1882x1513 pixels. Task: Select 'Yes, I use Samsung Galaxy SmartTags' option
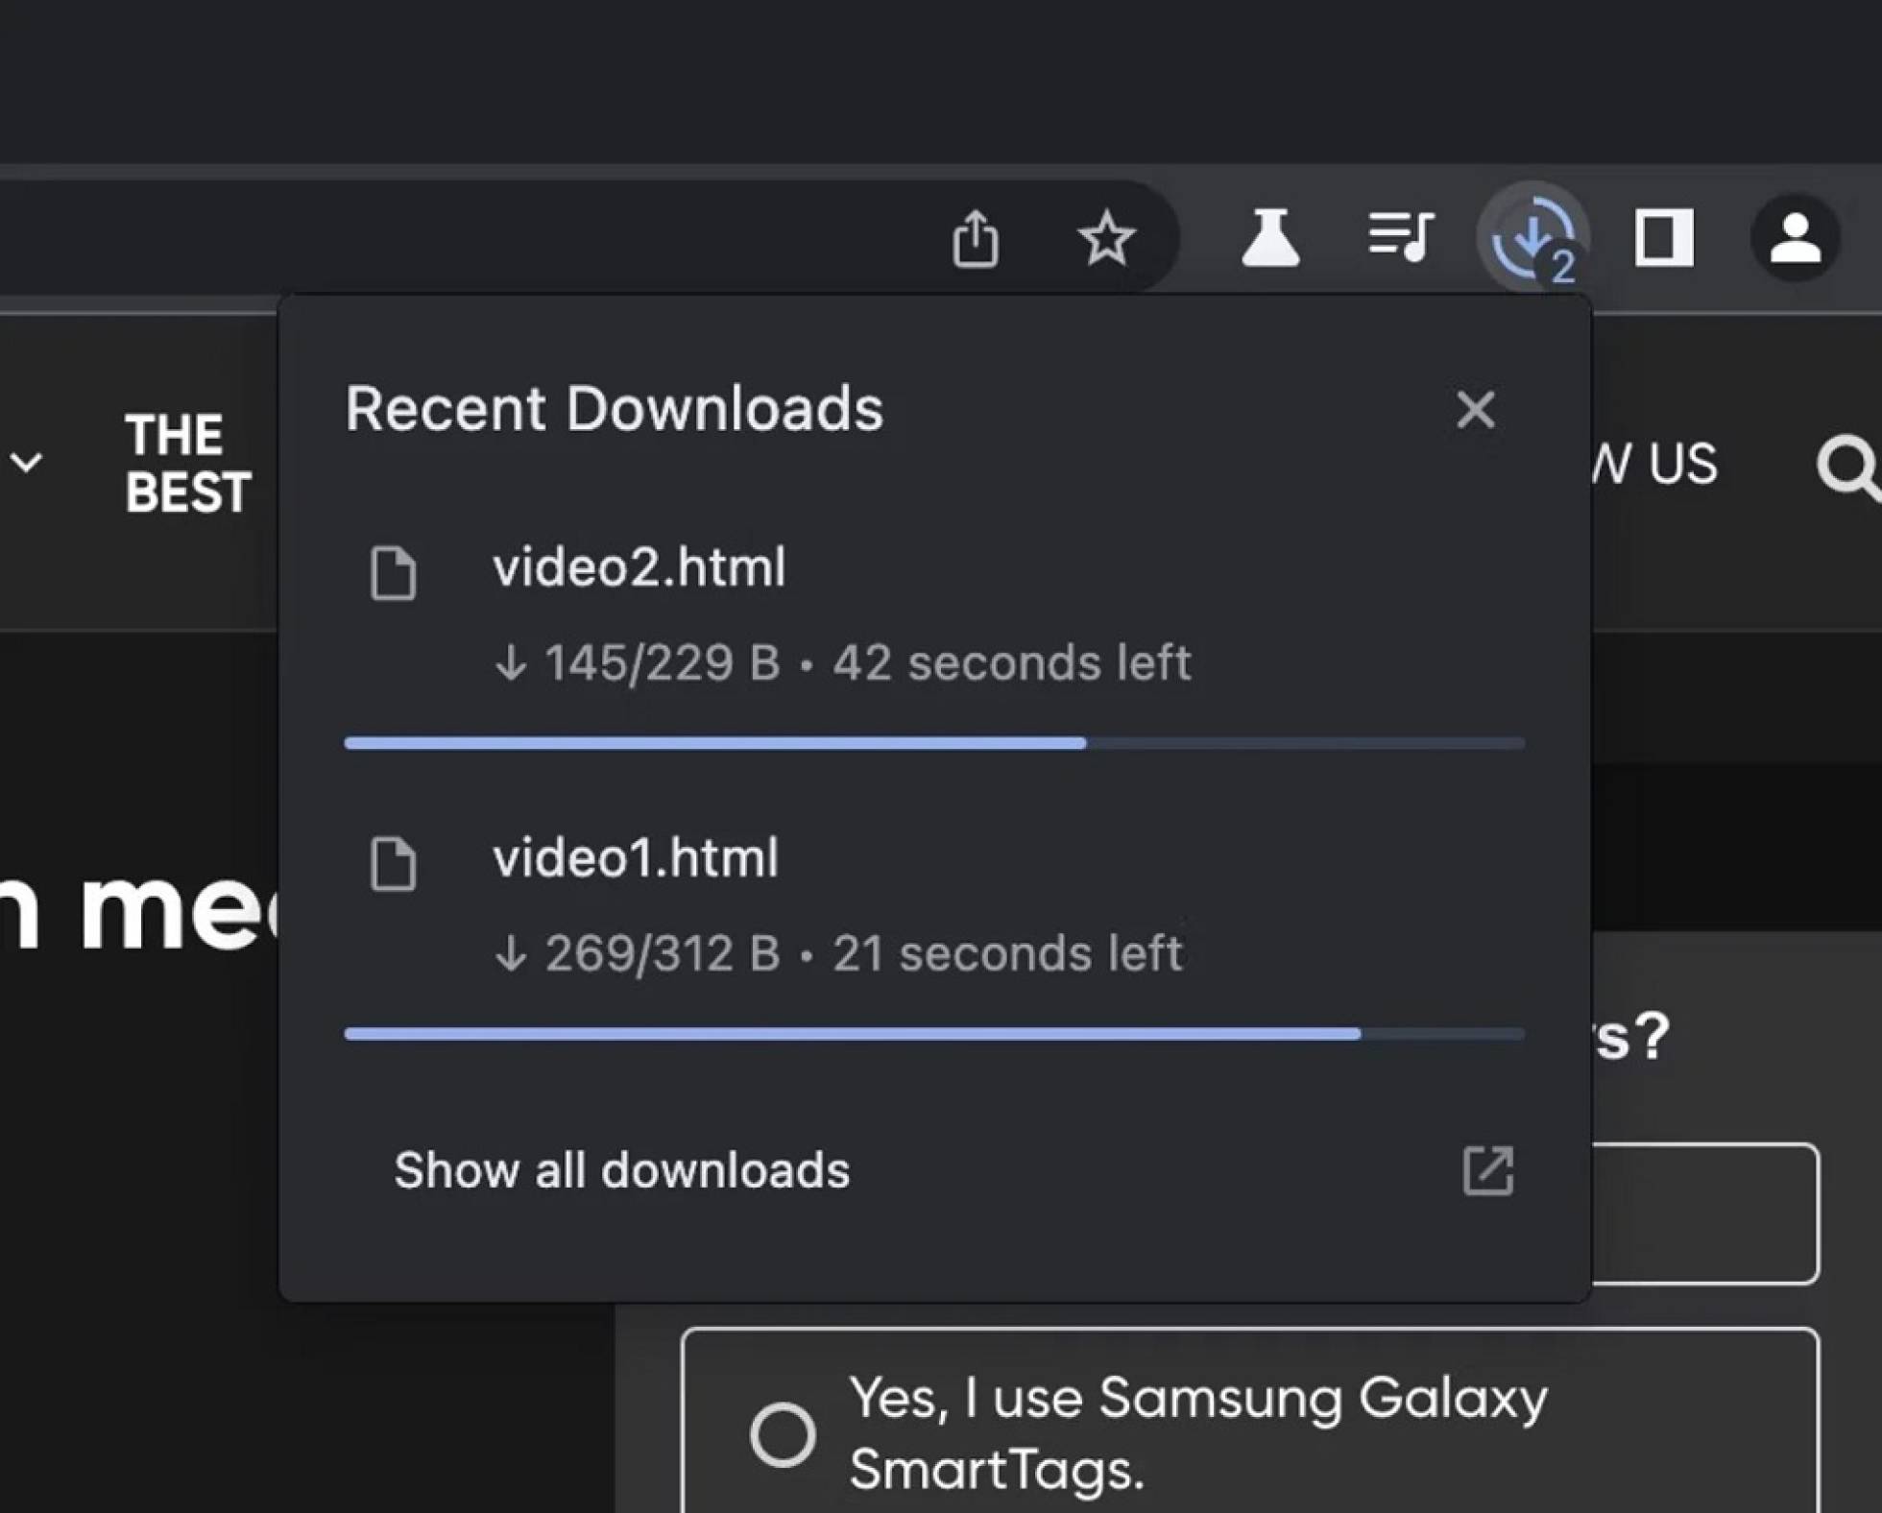coord(783,1434)
